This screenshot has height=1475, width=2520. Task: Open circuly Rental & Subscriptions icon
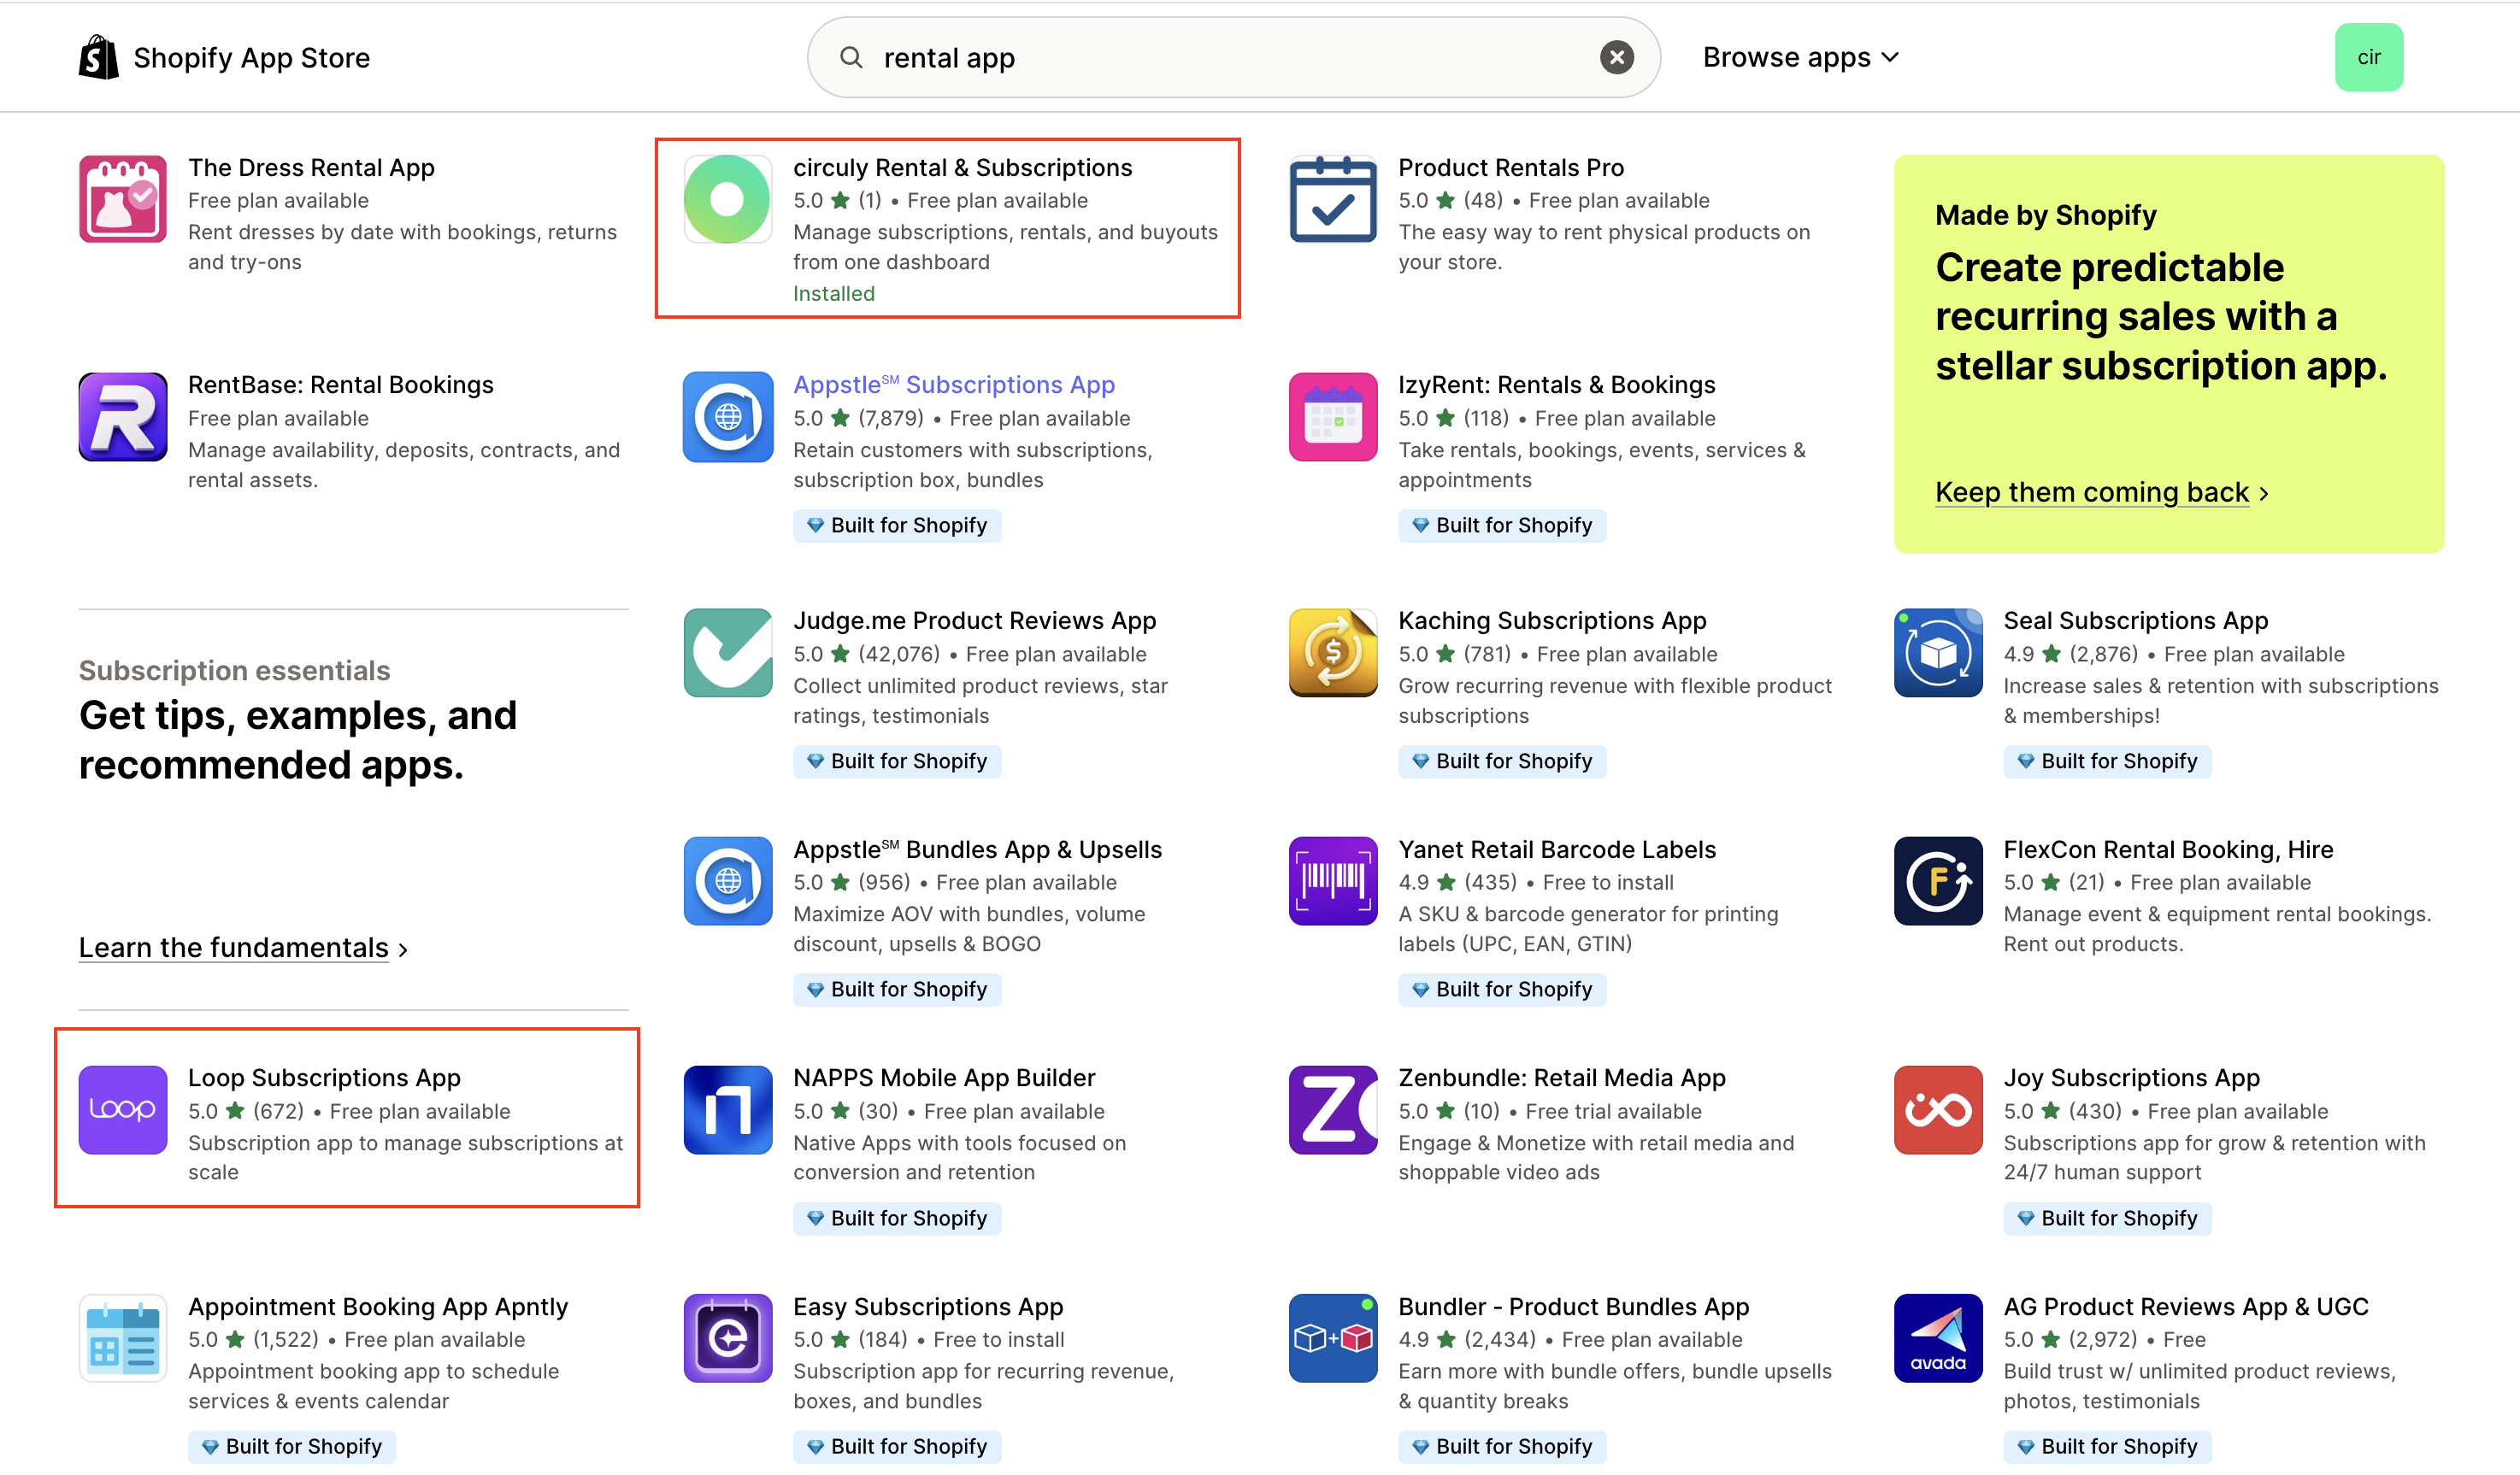click(x=728, y=199)
